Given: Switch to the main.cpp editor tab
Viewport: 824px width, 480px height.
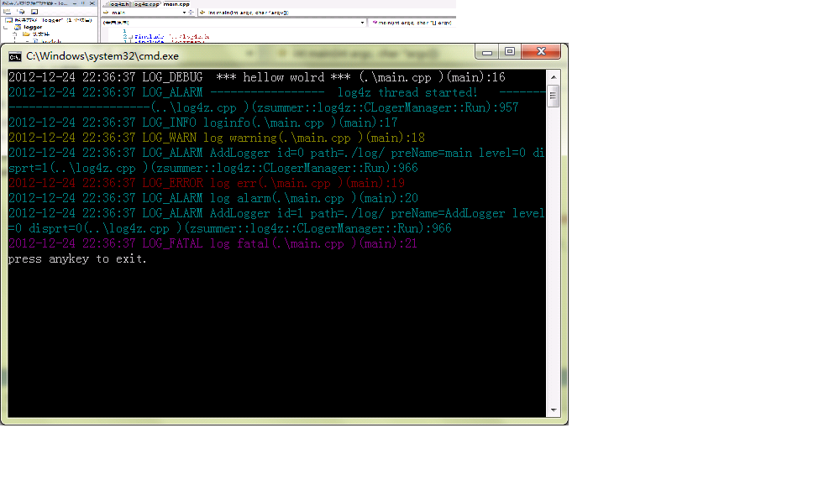Looking at the screenshot, I should click(176, 4).
